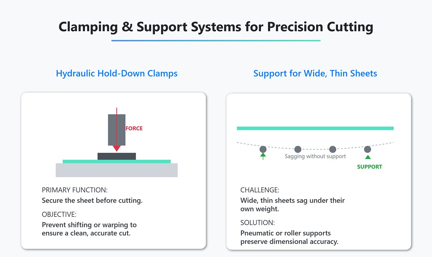Click the leftmost gray support roller circle
Viewport: 432px width, 257px height.
(x=263, y=149)
